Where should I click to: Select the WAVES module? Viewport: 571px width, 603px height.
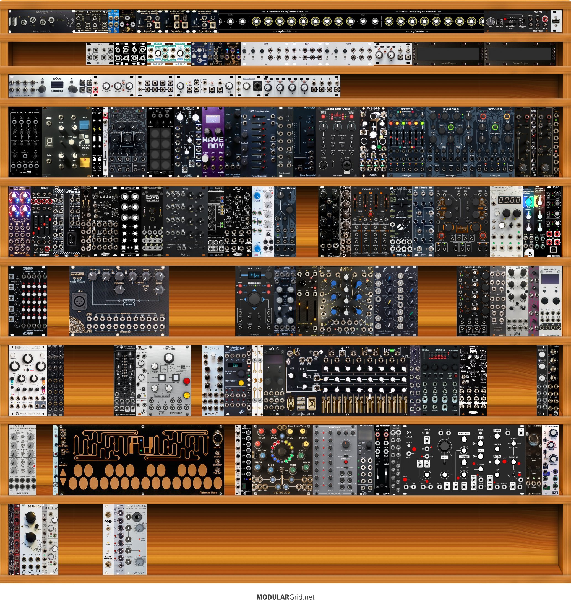pos(495,142)
